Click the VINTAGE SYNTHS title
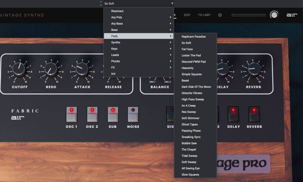This screenshot has height=182, width=303. (21, 15)
